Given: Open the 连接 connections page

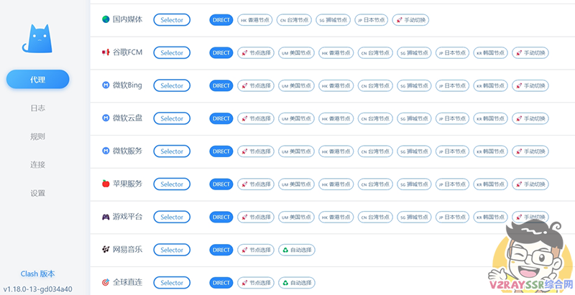Looking at the screenshot, I should click(38, 164).
